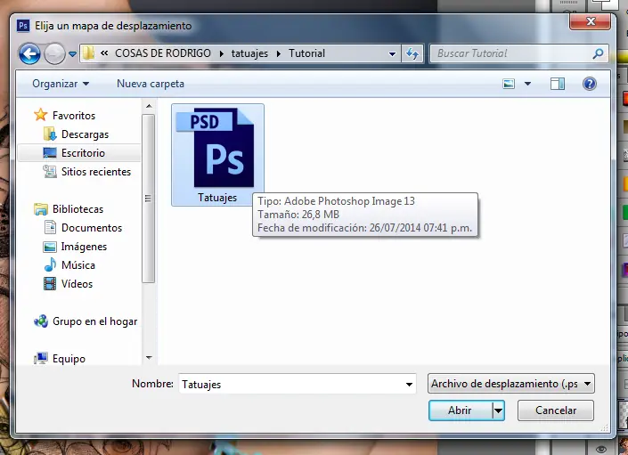This screenshot has height=455, width=628.
Task: Expand the address bar history dropdown
Action: click(392, 53)
